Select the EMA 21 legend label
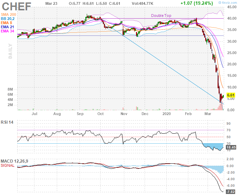Viewport: 241px width, 195px height. point(7,27)
